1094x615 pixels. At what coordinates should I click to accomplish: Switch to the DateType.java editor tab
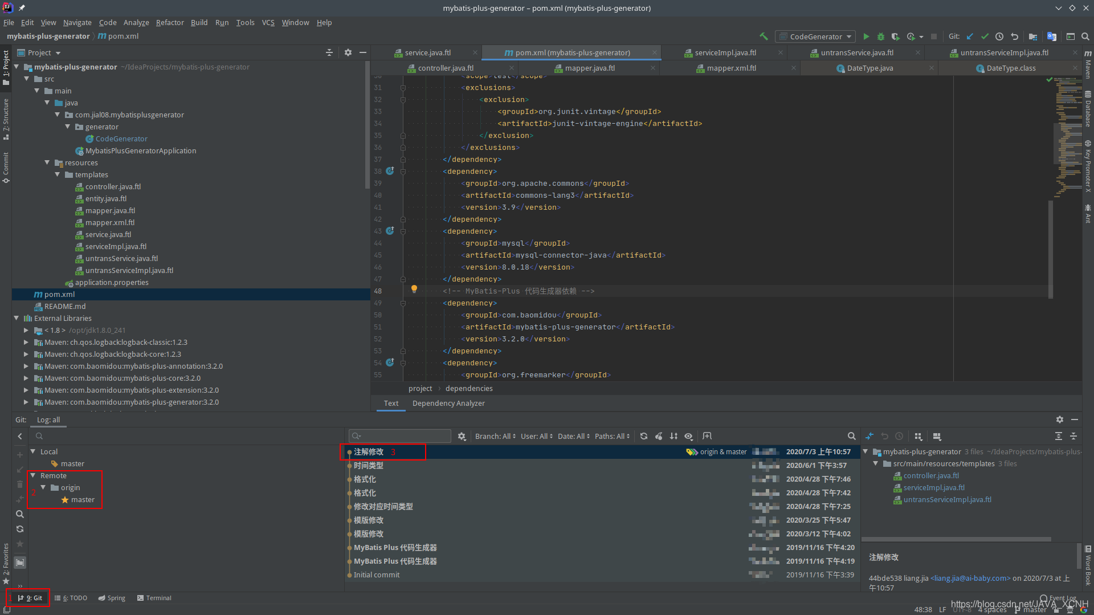[870, 68]
